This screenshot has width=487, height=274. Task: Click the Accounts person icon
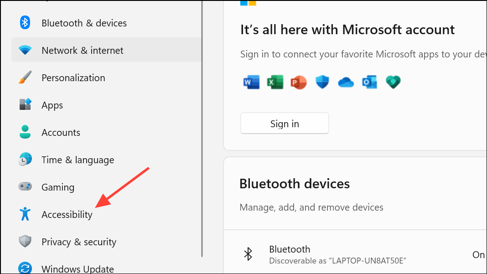pyautogui.click(x=25, y=132)
